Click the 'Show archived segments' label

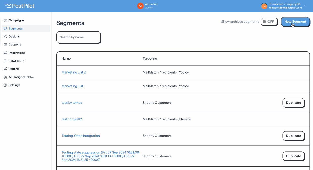pos(240,22)
